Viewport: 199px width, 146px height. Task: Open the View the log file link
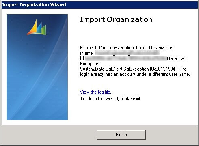(x=95, y=92)
